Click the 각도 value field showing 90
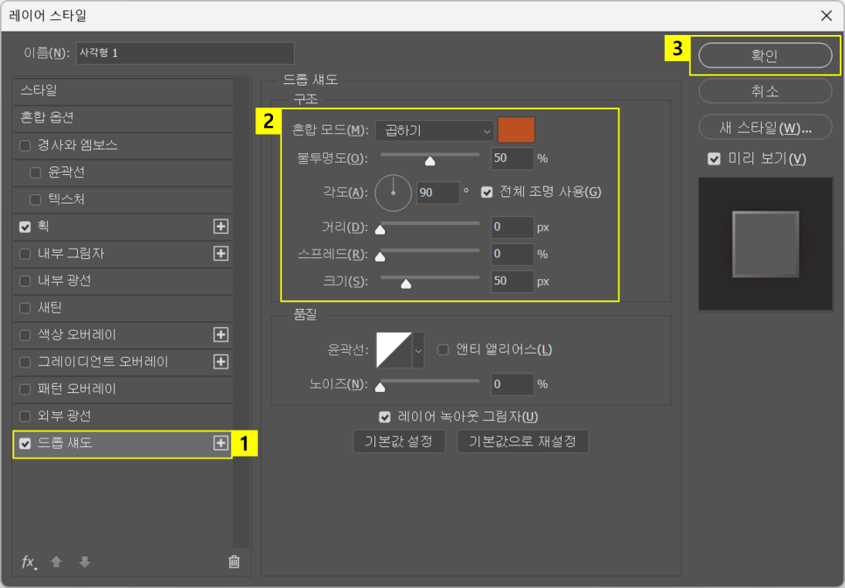This screenshot has width=845, height=588. click(437, 193)
